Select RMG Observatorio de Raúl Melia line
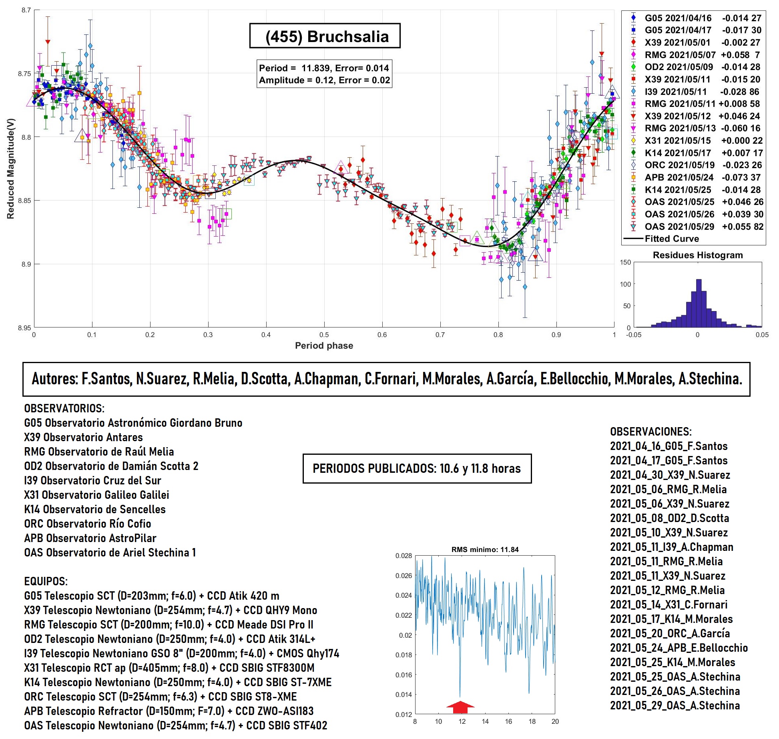The width and height of the screenshot is (779, 739). pyautogui.click(x=99, y=452)
